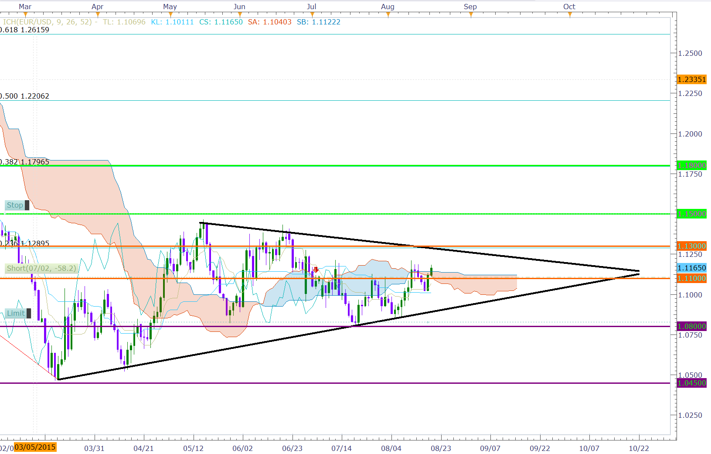Select the 1.18000 green price tag
The image size is (711, 454).
pyautogui.click(x=692, y=165)
